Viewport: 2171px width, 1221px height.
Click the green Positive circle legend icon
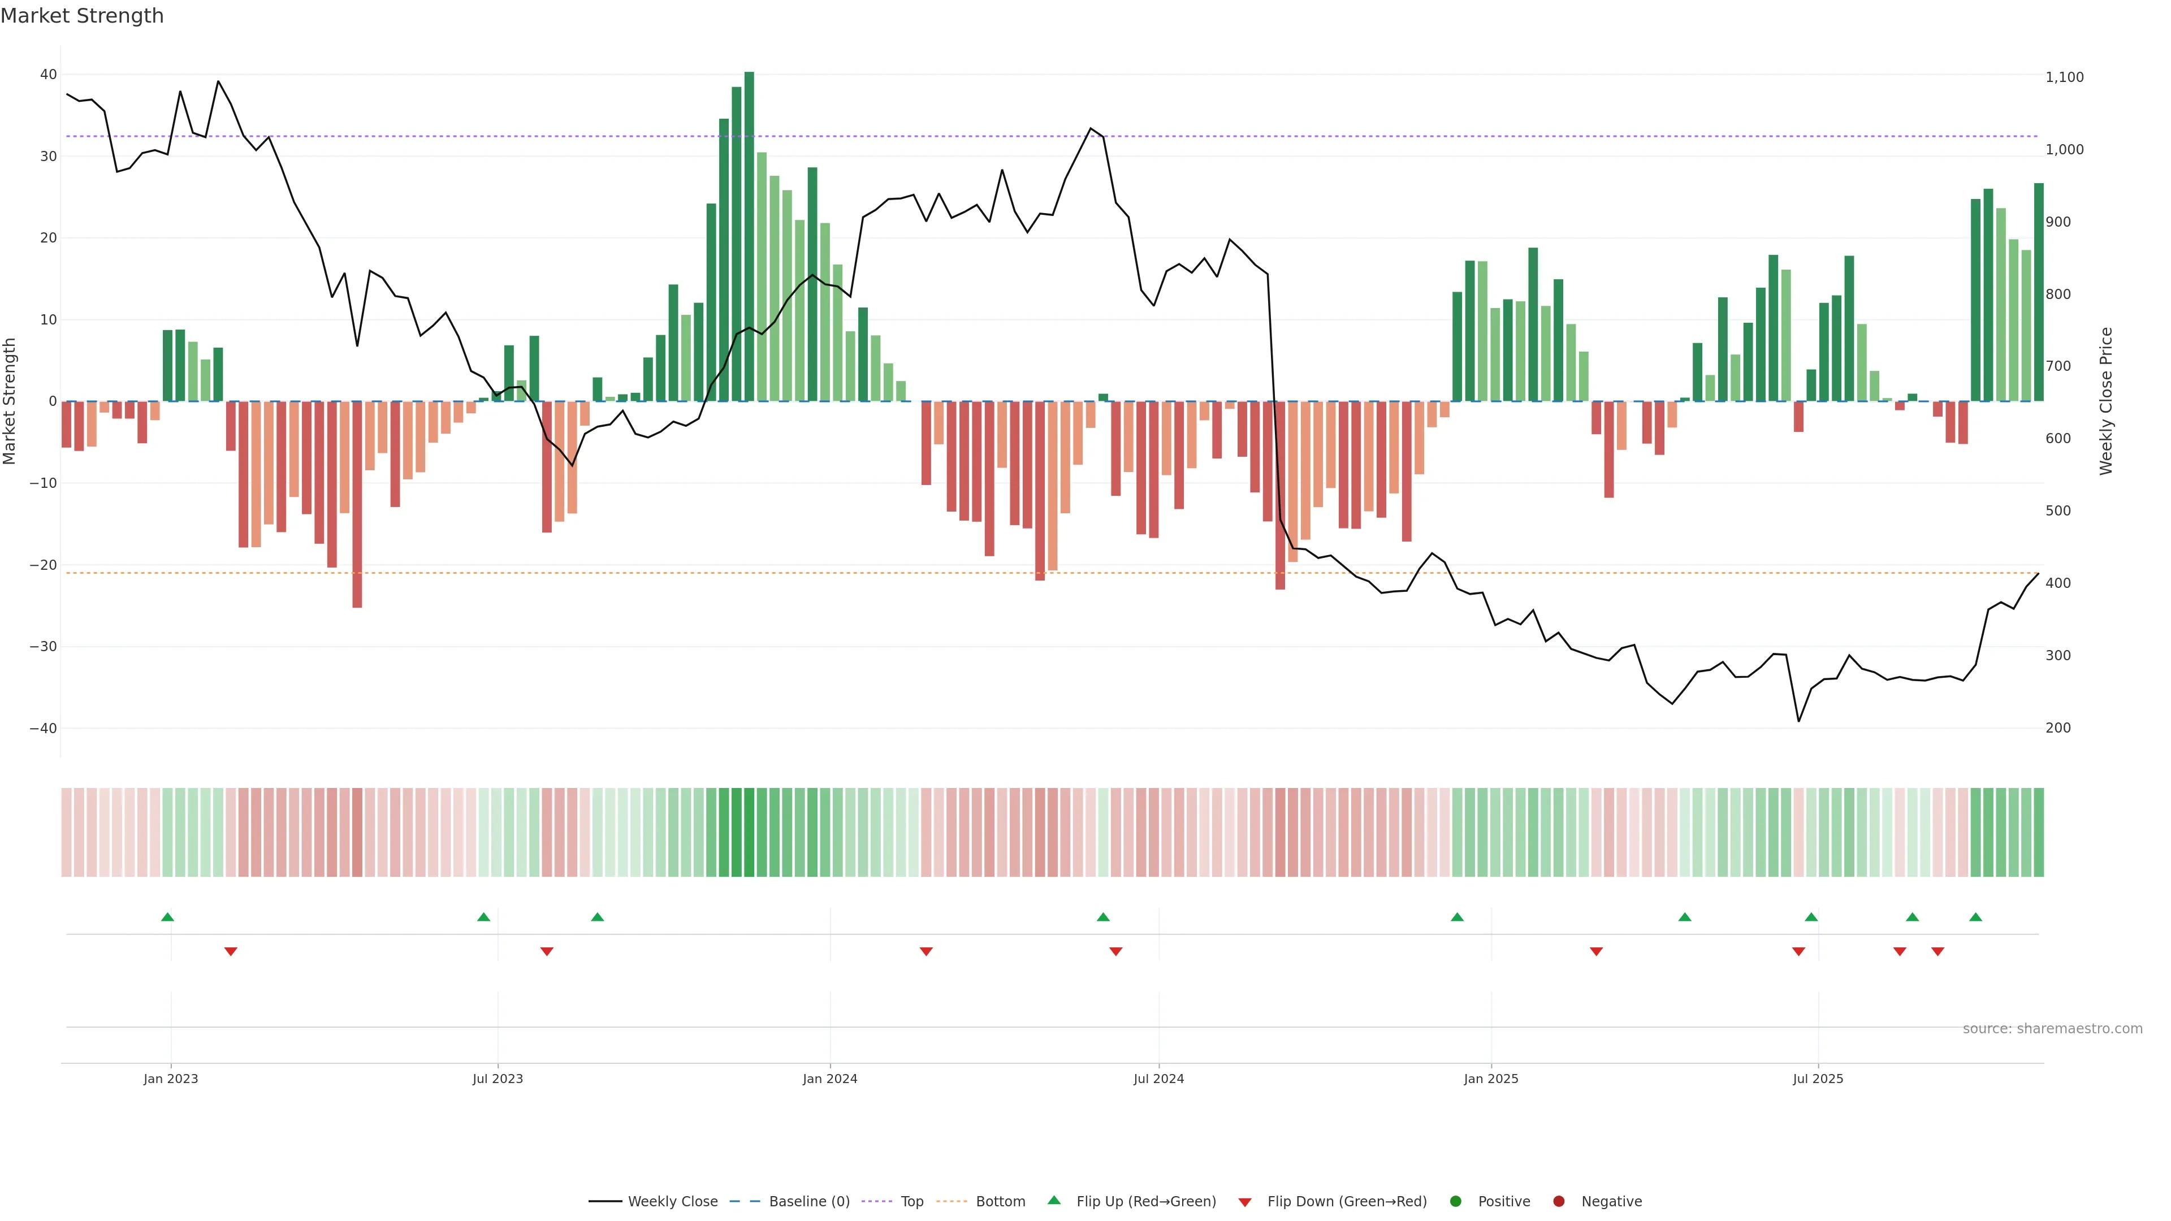[1455, 1202]
